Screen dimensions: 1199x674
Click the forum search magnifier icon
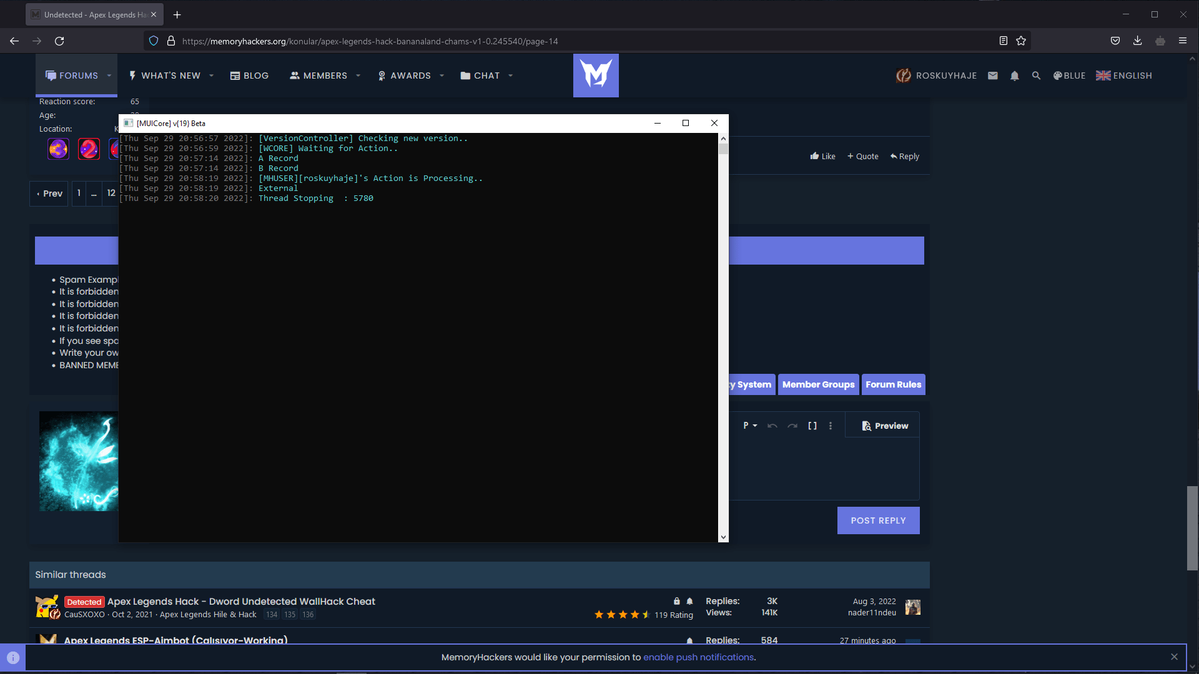(1036, 76)
